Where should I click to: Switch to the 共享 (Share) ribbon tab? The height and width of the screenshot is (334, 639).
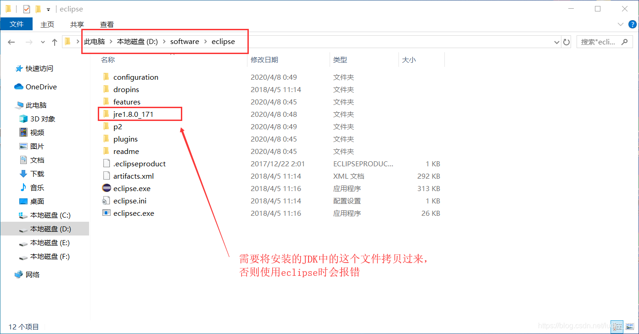point(77,24)
